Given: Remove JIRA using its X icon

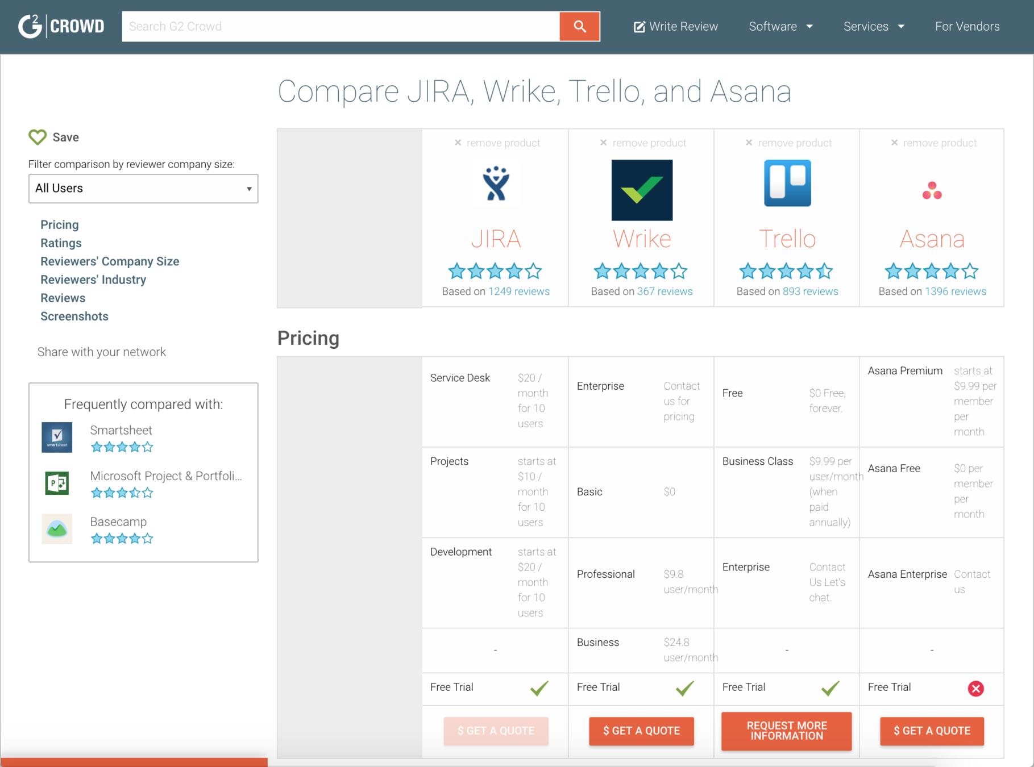Looking at the screenshot, I should [x=458, y=143].
